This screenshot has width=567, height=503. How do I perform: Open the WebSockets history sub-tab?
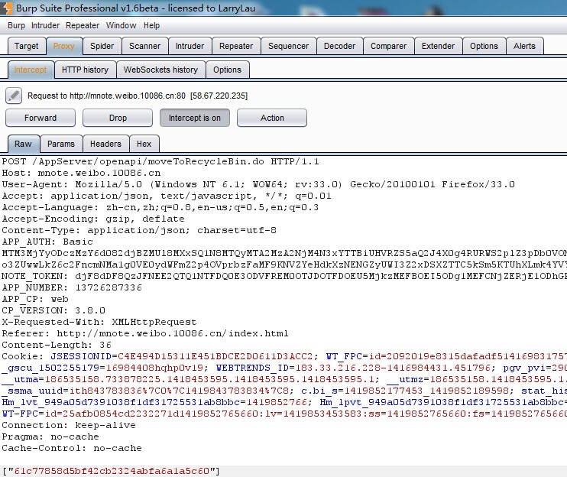pyautogui.click(x=161, y=70)
